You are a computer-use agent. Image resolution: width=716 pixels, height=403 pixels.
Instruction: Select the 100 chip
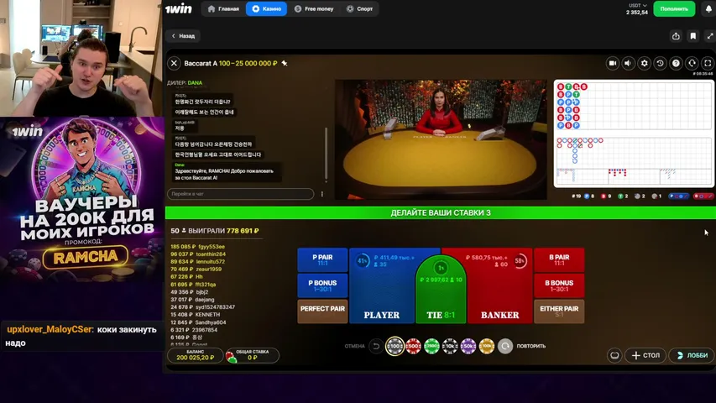pyautogui.click(x=395, y=347)
